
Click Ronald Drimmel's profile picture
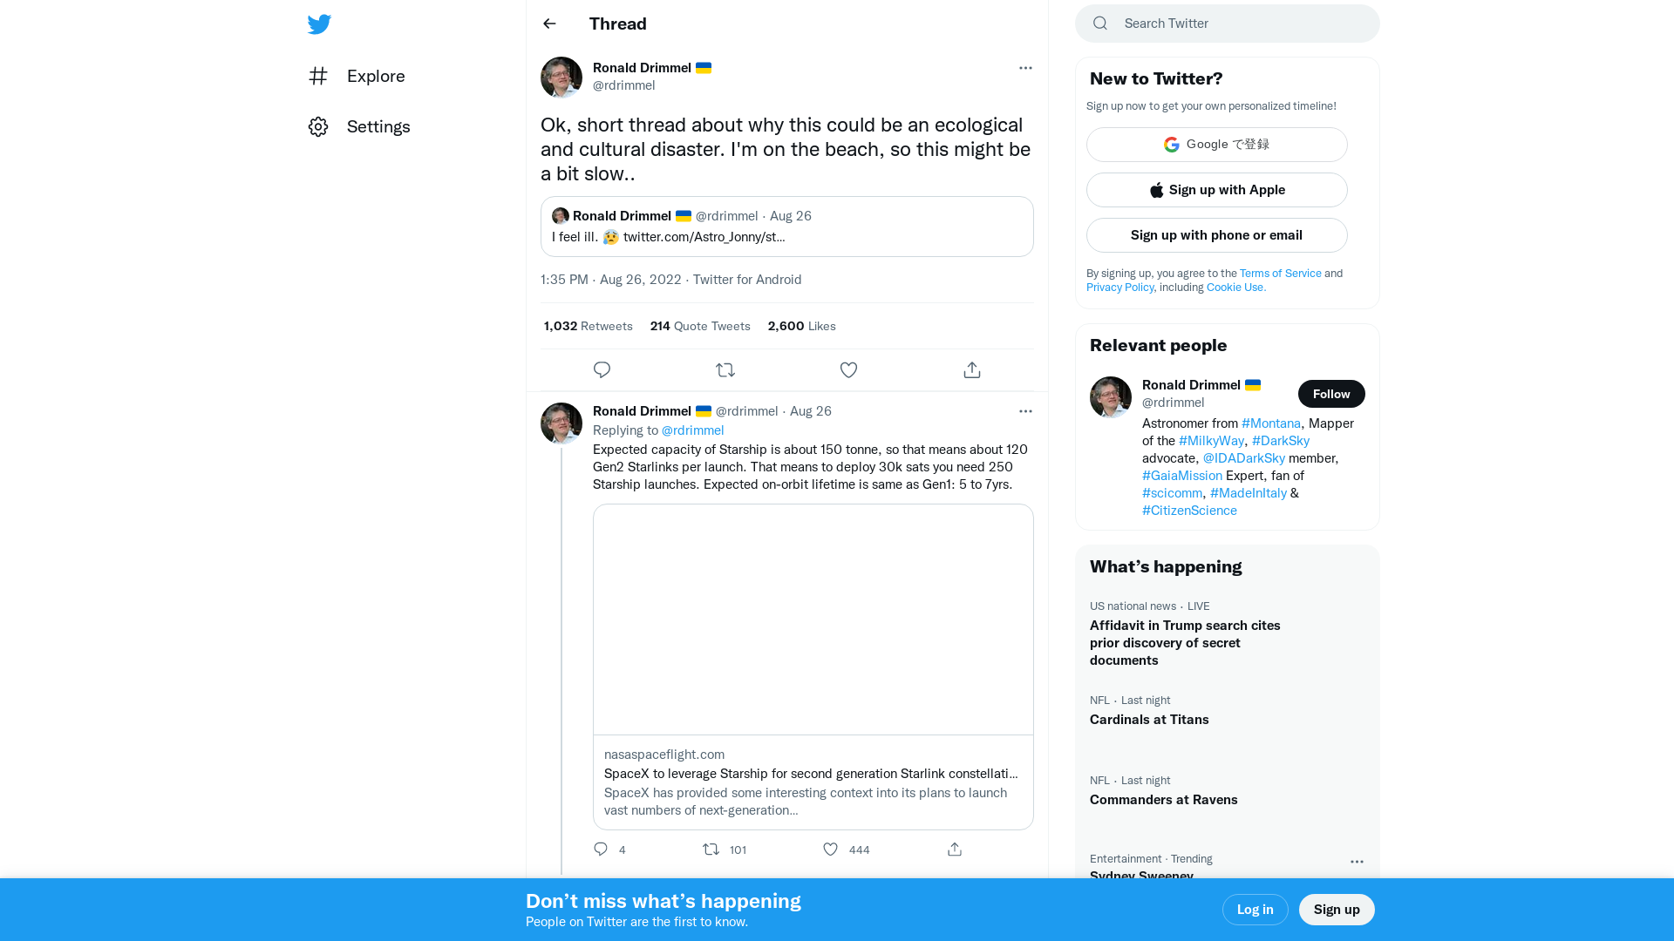[x=561, y=77]
